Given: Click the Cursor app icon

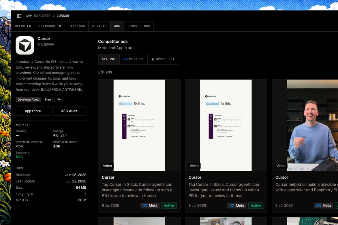Looking at the screenshot, I should (x=25, y=45).
